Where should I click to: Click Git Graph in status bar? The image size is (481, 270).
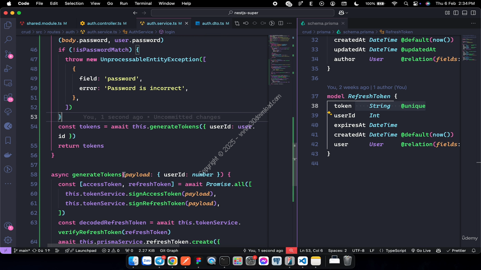pos(169,250)
